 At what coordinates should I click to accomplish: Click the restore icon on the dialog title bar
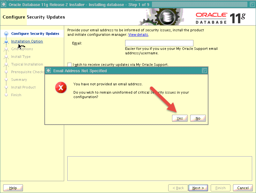pos(204,70)
